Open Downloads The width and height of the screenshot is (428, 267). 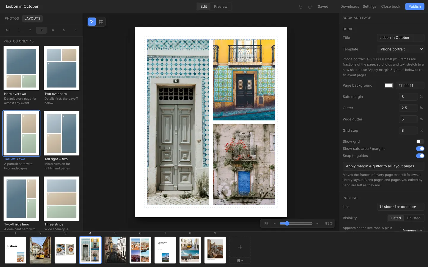coord(350,7)
